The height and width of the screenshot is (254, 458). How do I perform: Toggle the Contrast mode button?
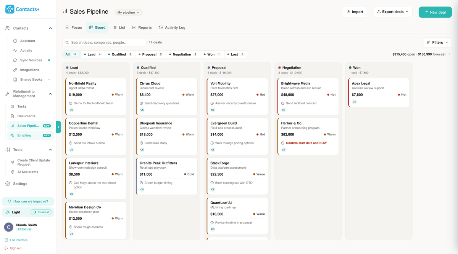[41, 212]
